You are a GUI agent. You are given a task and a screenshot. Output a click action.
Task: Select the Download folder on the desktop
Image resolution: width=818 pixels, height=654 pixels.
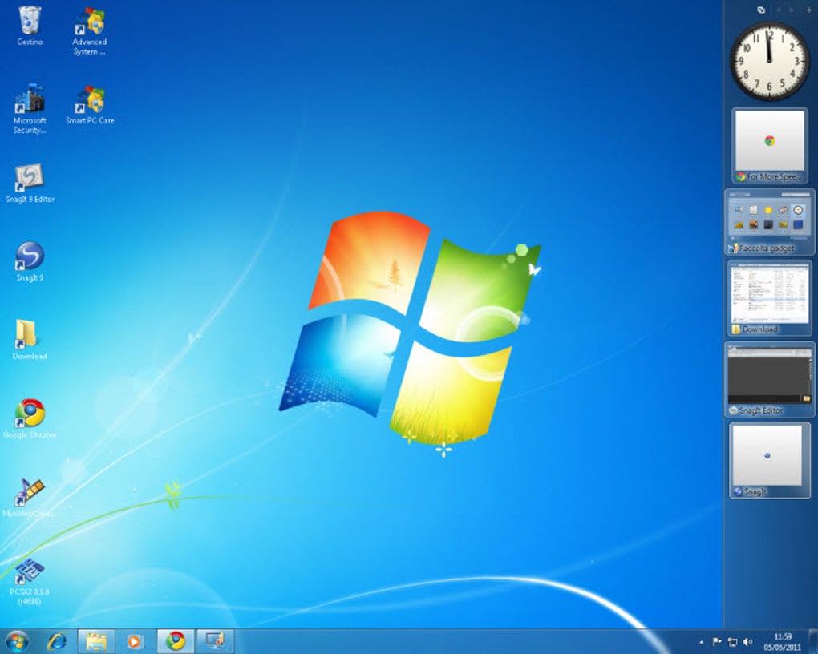pyautogui.click(x=30, y=340)
